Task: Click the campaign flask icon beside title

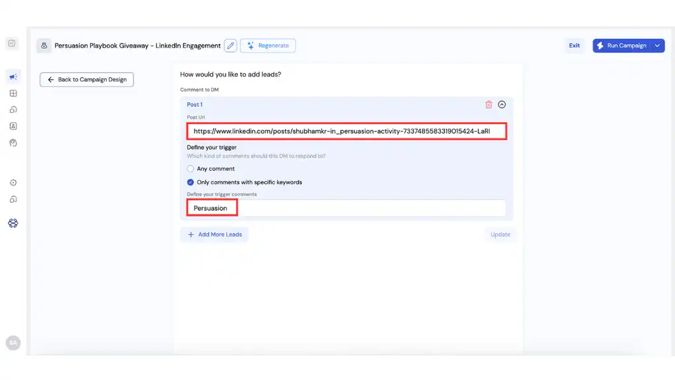Action: click(x=44, y=46)
